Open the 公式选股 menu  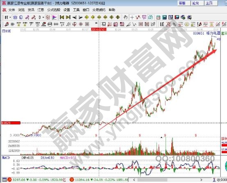[54, 10]
